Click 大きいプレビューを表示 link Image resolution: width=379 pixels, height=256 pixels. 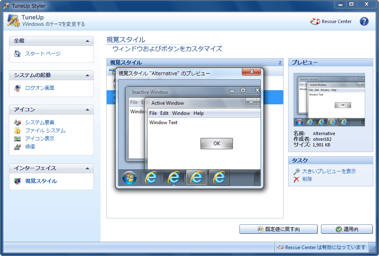coord(329,171)
